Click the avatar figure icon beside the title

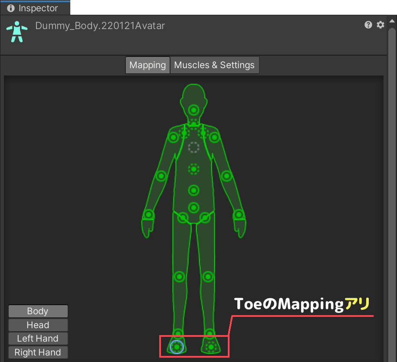click(x=16, y=31)
